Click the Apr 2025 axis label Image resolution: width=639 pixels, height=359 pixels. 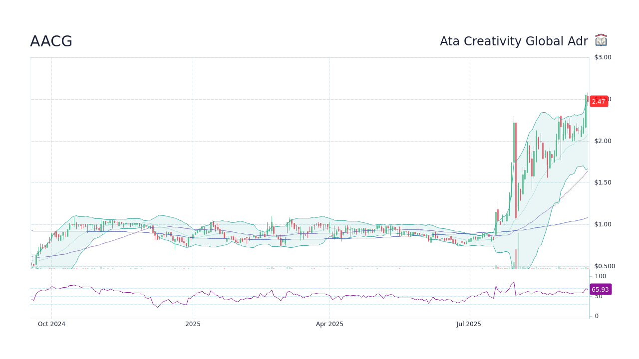(x=329, y=324)
